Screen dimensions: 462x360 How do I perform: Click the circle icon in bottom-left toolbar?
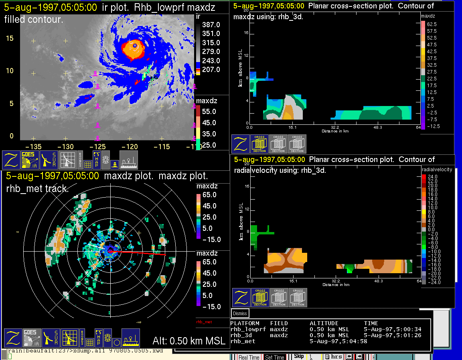[116, 342]
